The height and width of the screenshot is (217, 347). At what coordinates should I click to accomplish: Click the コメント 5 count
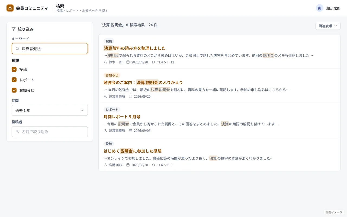coord(165,165)
